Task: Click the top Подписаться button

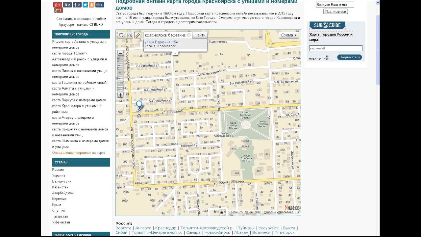Action: point(335,12)
